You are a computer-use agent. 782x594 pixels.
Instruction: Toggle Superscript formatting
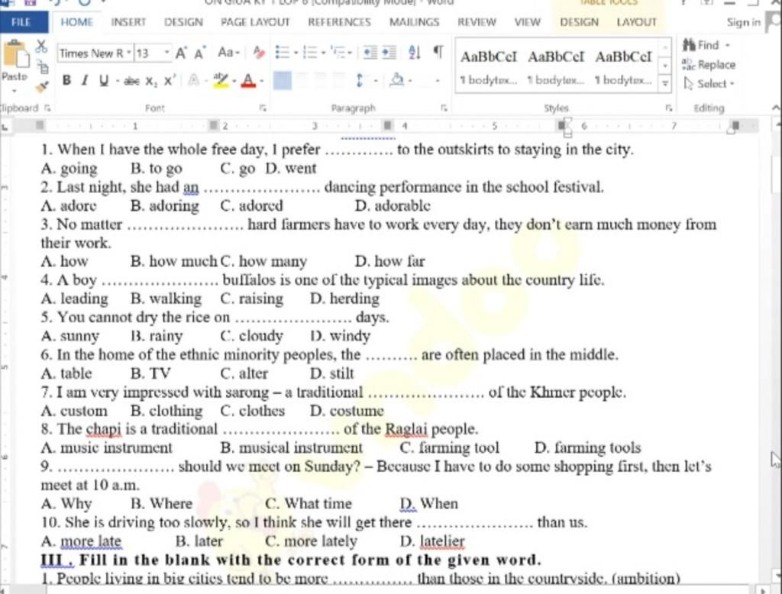pyautogui.click(x=170, y=80)
